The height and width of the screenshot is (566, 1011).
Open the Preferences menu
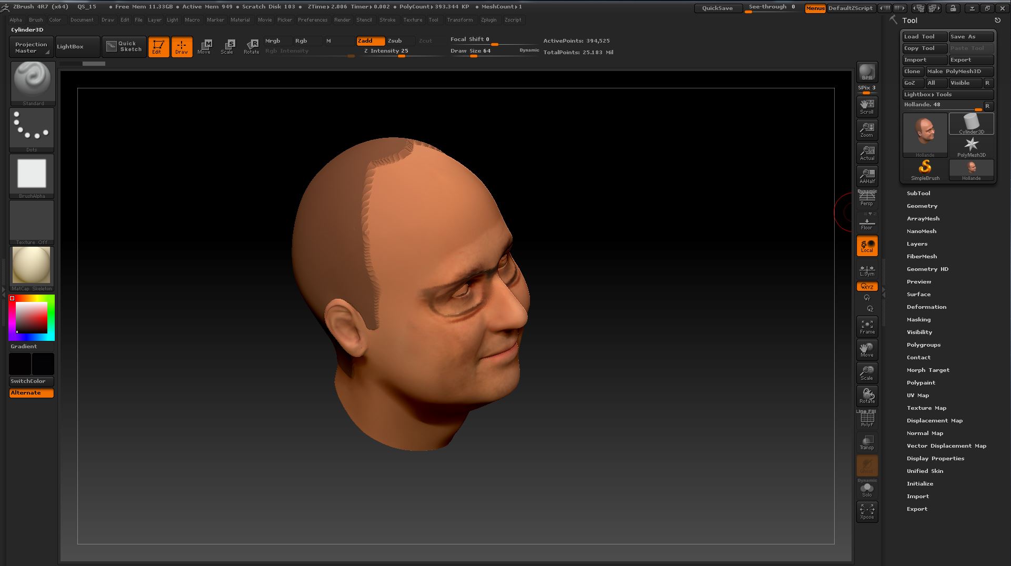[312, 20]
